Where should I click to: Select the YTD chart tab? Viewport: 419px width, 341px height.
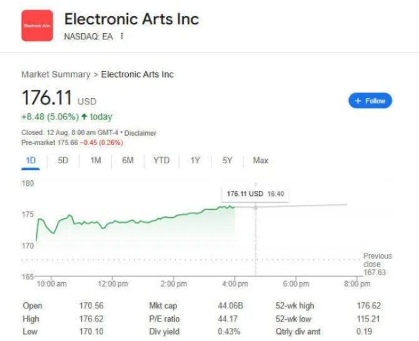161,161
